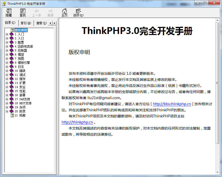Open the 主页 (Home) page
This screenshot has width=222, height=177.
click(x=65, y=12)
